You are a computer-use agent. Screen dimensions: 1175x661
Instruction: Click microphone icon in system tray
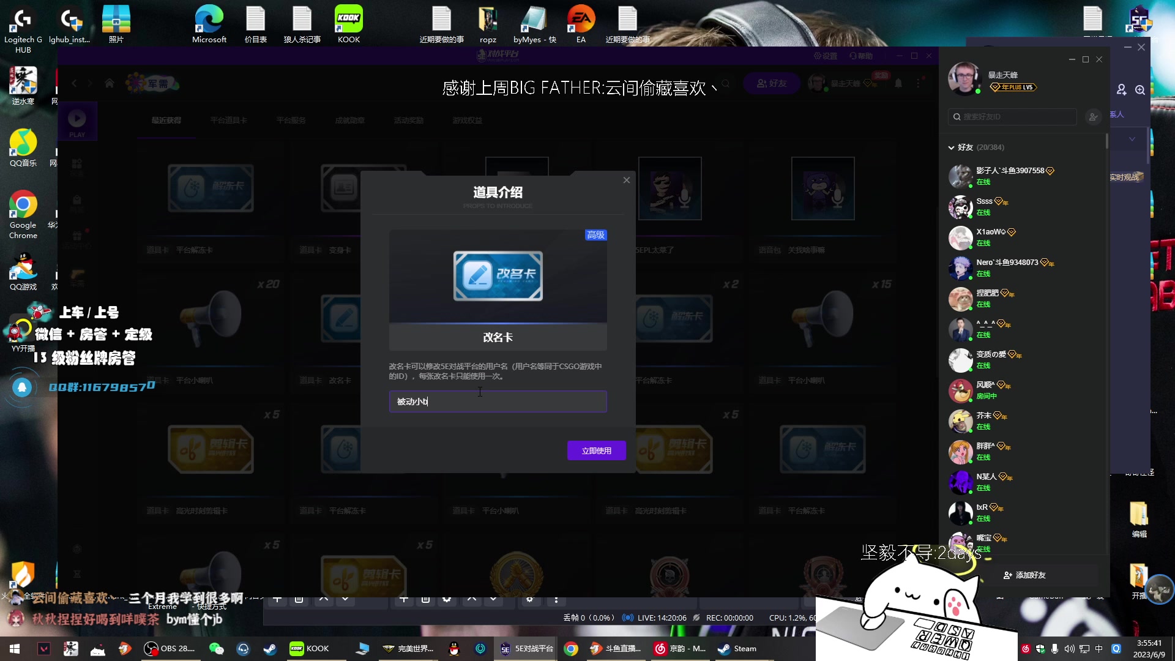tap(1054, 649)
